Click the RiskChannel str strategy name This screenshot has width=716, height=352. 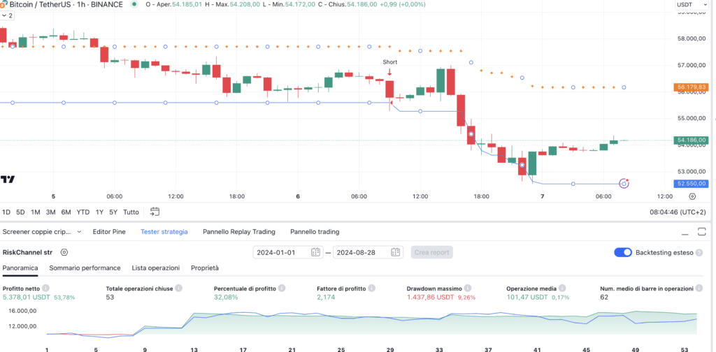(27, 252)
